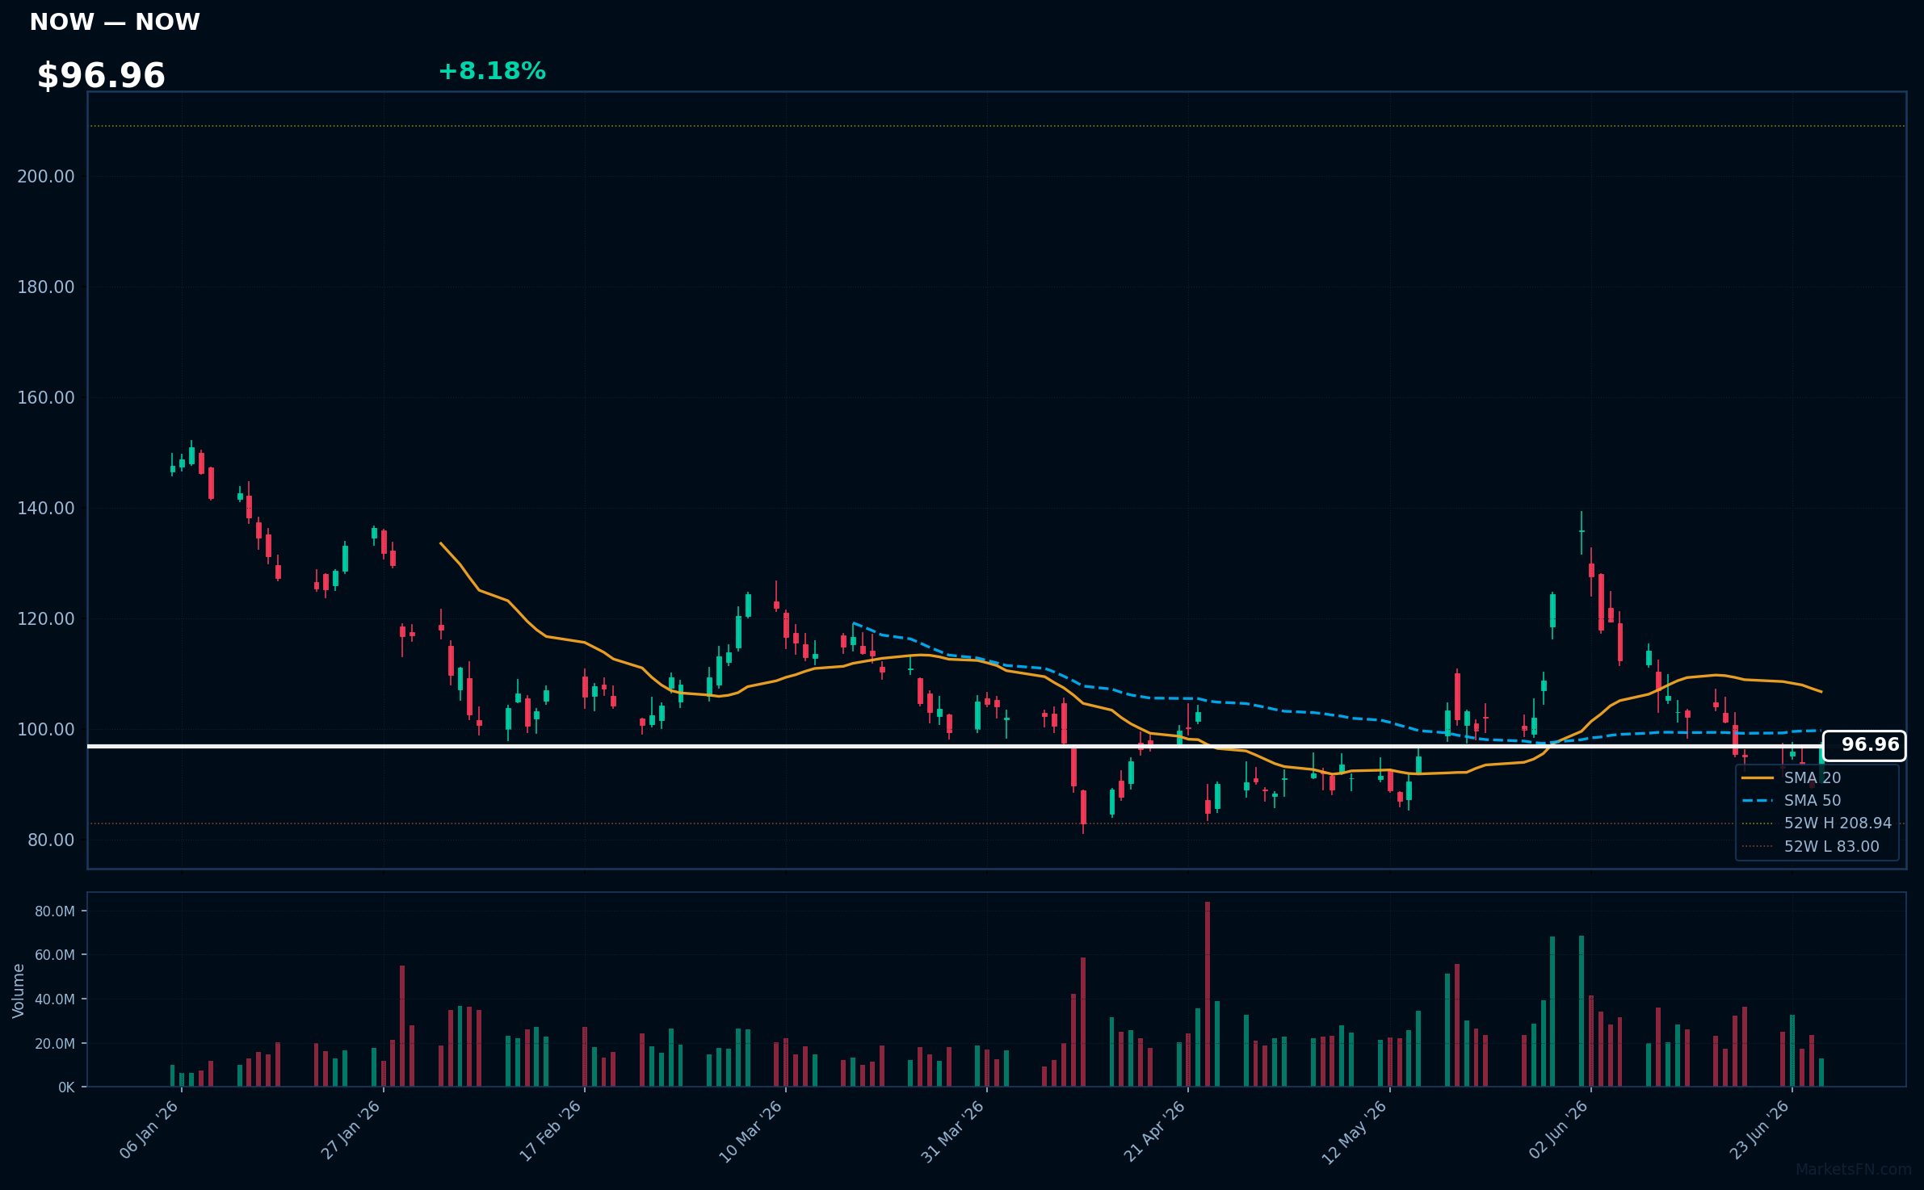
Task: Click the 140.00 price axis label
Action: (x=46, y=509)
